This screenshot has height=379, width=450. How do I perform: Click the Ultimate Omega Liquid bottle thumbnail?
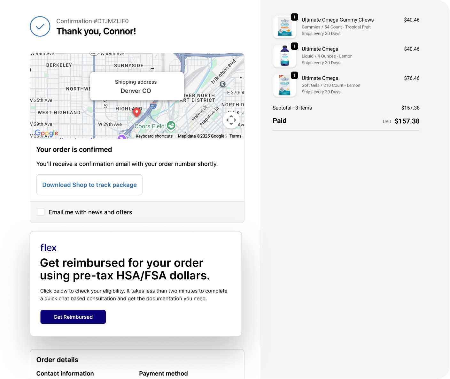pos(284,56)
